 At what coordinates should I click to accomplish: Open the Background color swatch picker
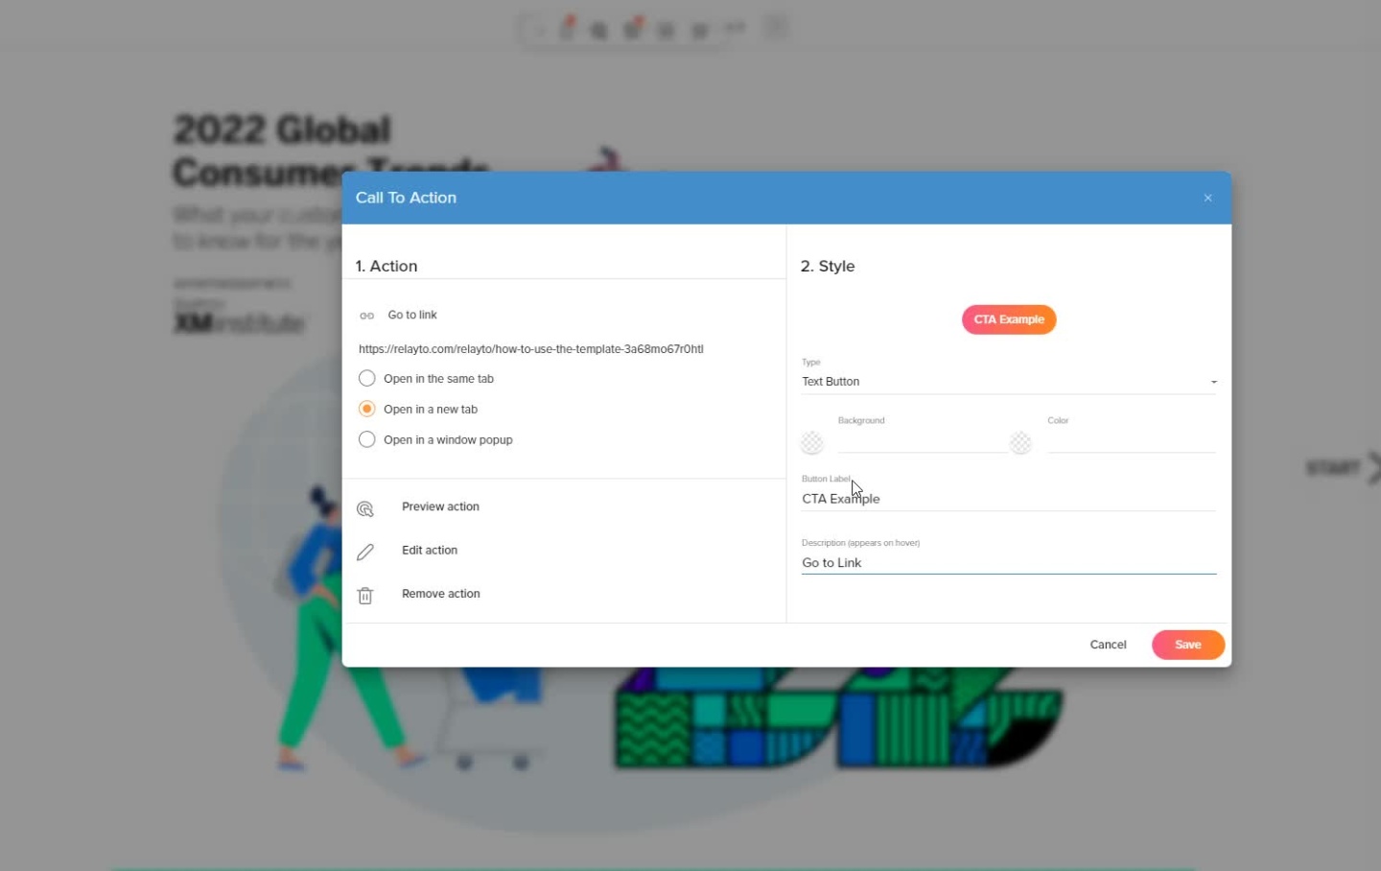pyautogui.click(x=812, y=442)
